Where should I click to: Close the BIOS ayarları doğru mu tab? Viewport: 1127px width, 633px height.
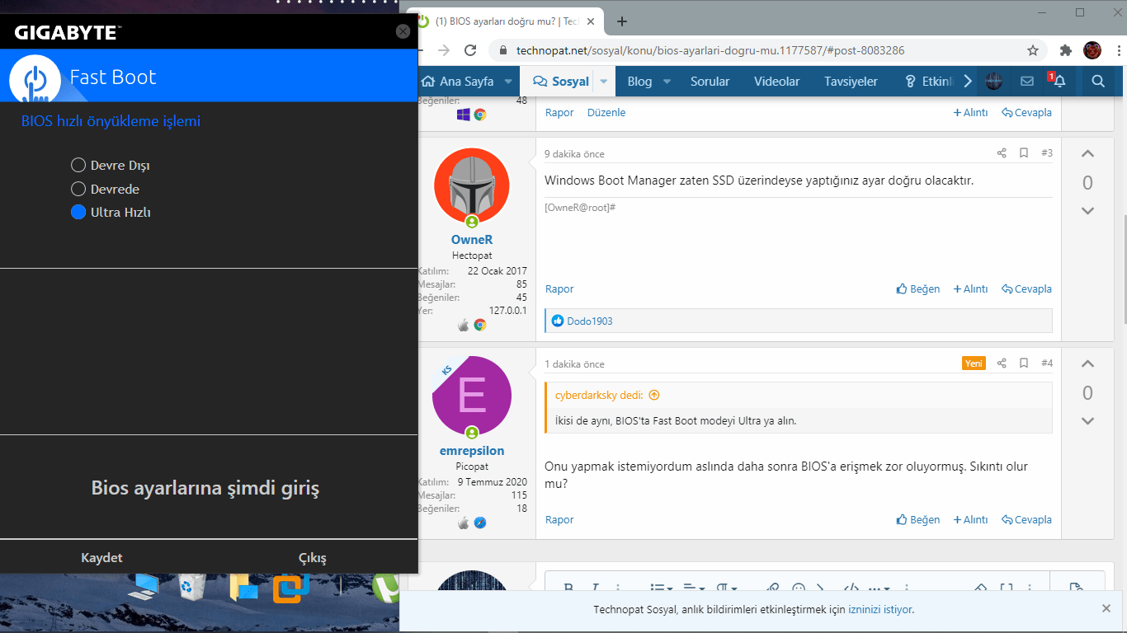pos(590,21)
